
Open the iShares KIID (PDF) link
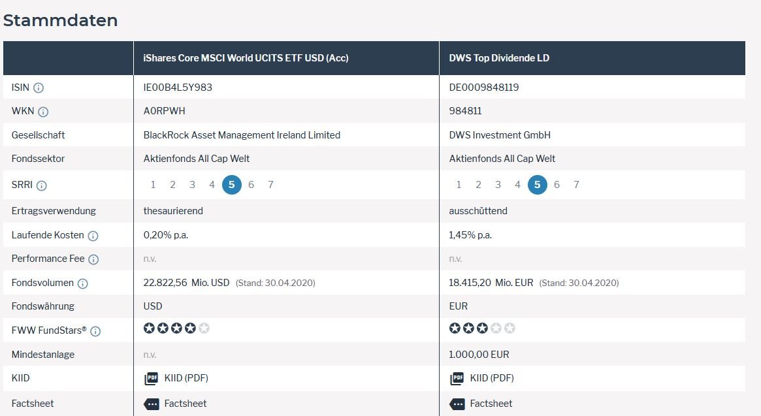tap(186, 378)
